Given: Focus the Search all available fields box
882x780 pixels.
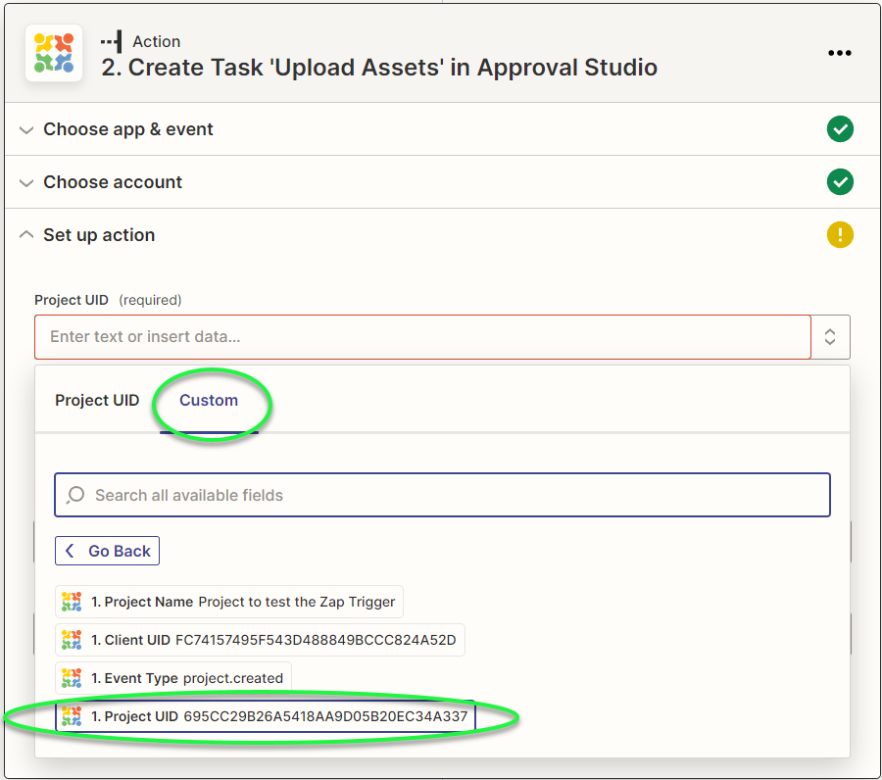Looking at the screenshot, I should tap(451, 495).
